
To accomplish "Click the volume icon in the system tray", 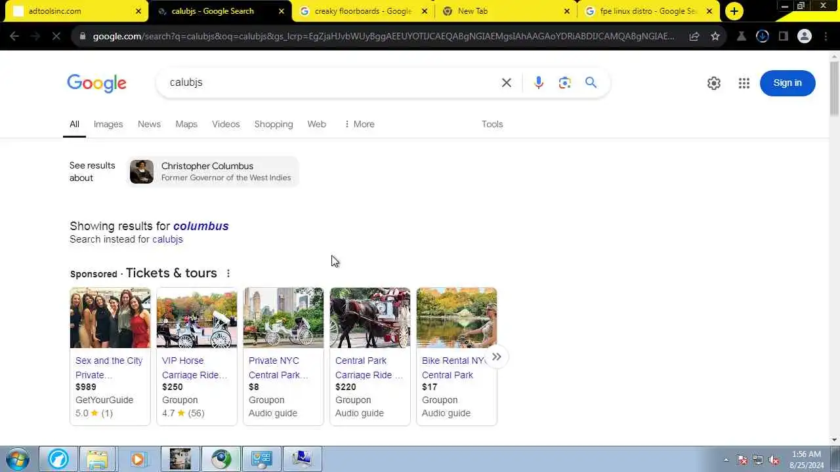I will pyautogui.click(x=774, y=460).
